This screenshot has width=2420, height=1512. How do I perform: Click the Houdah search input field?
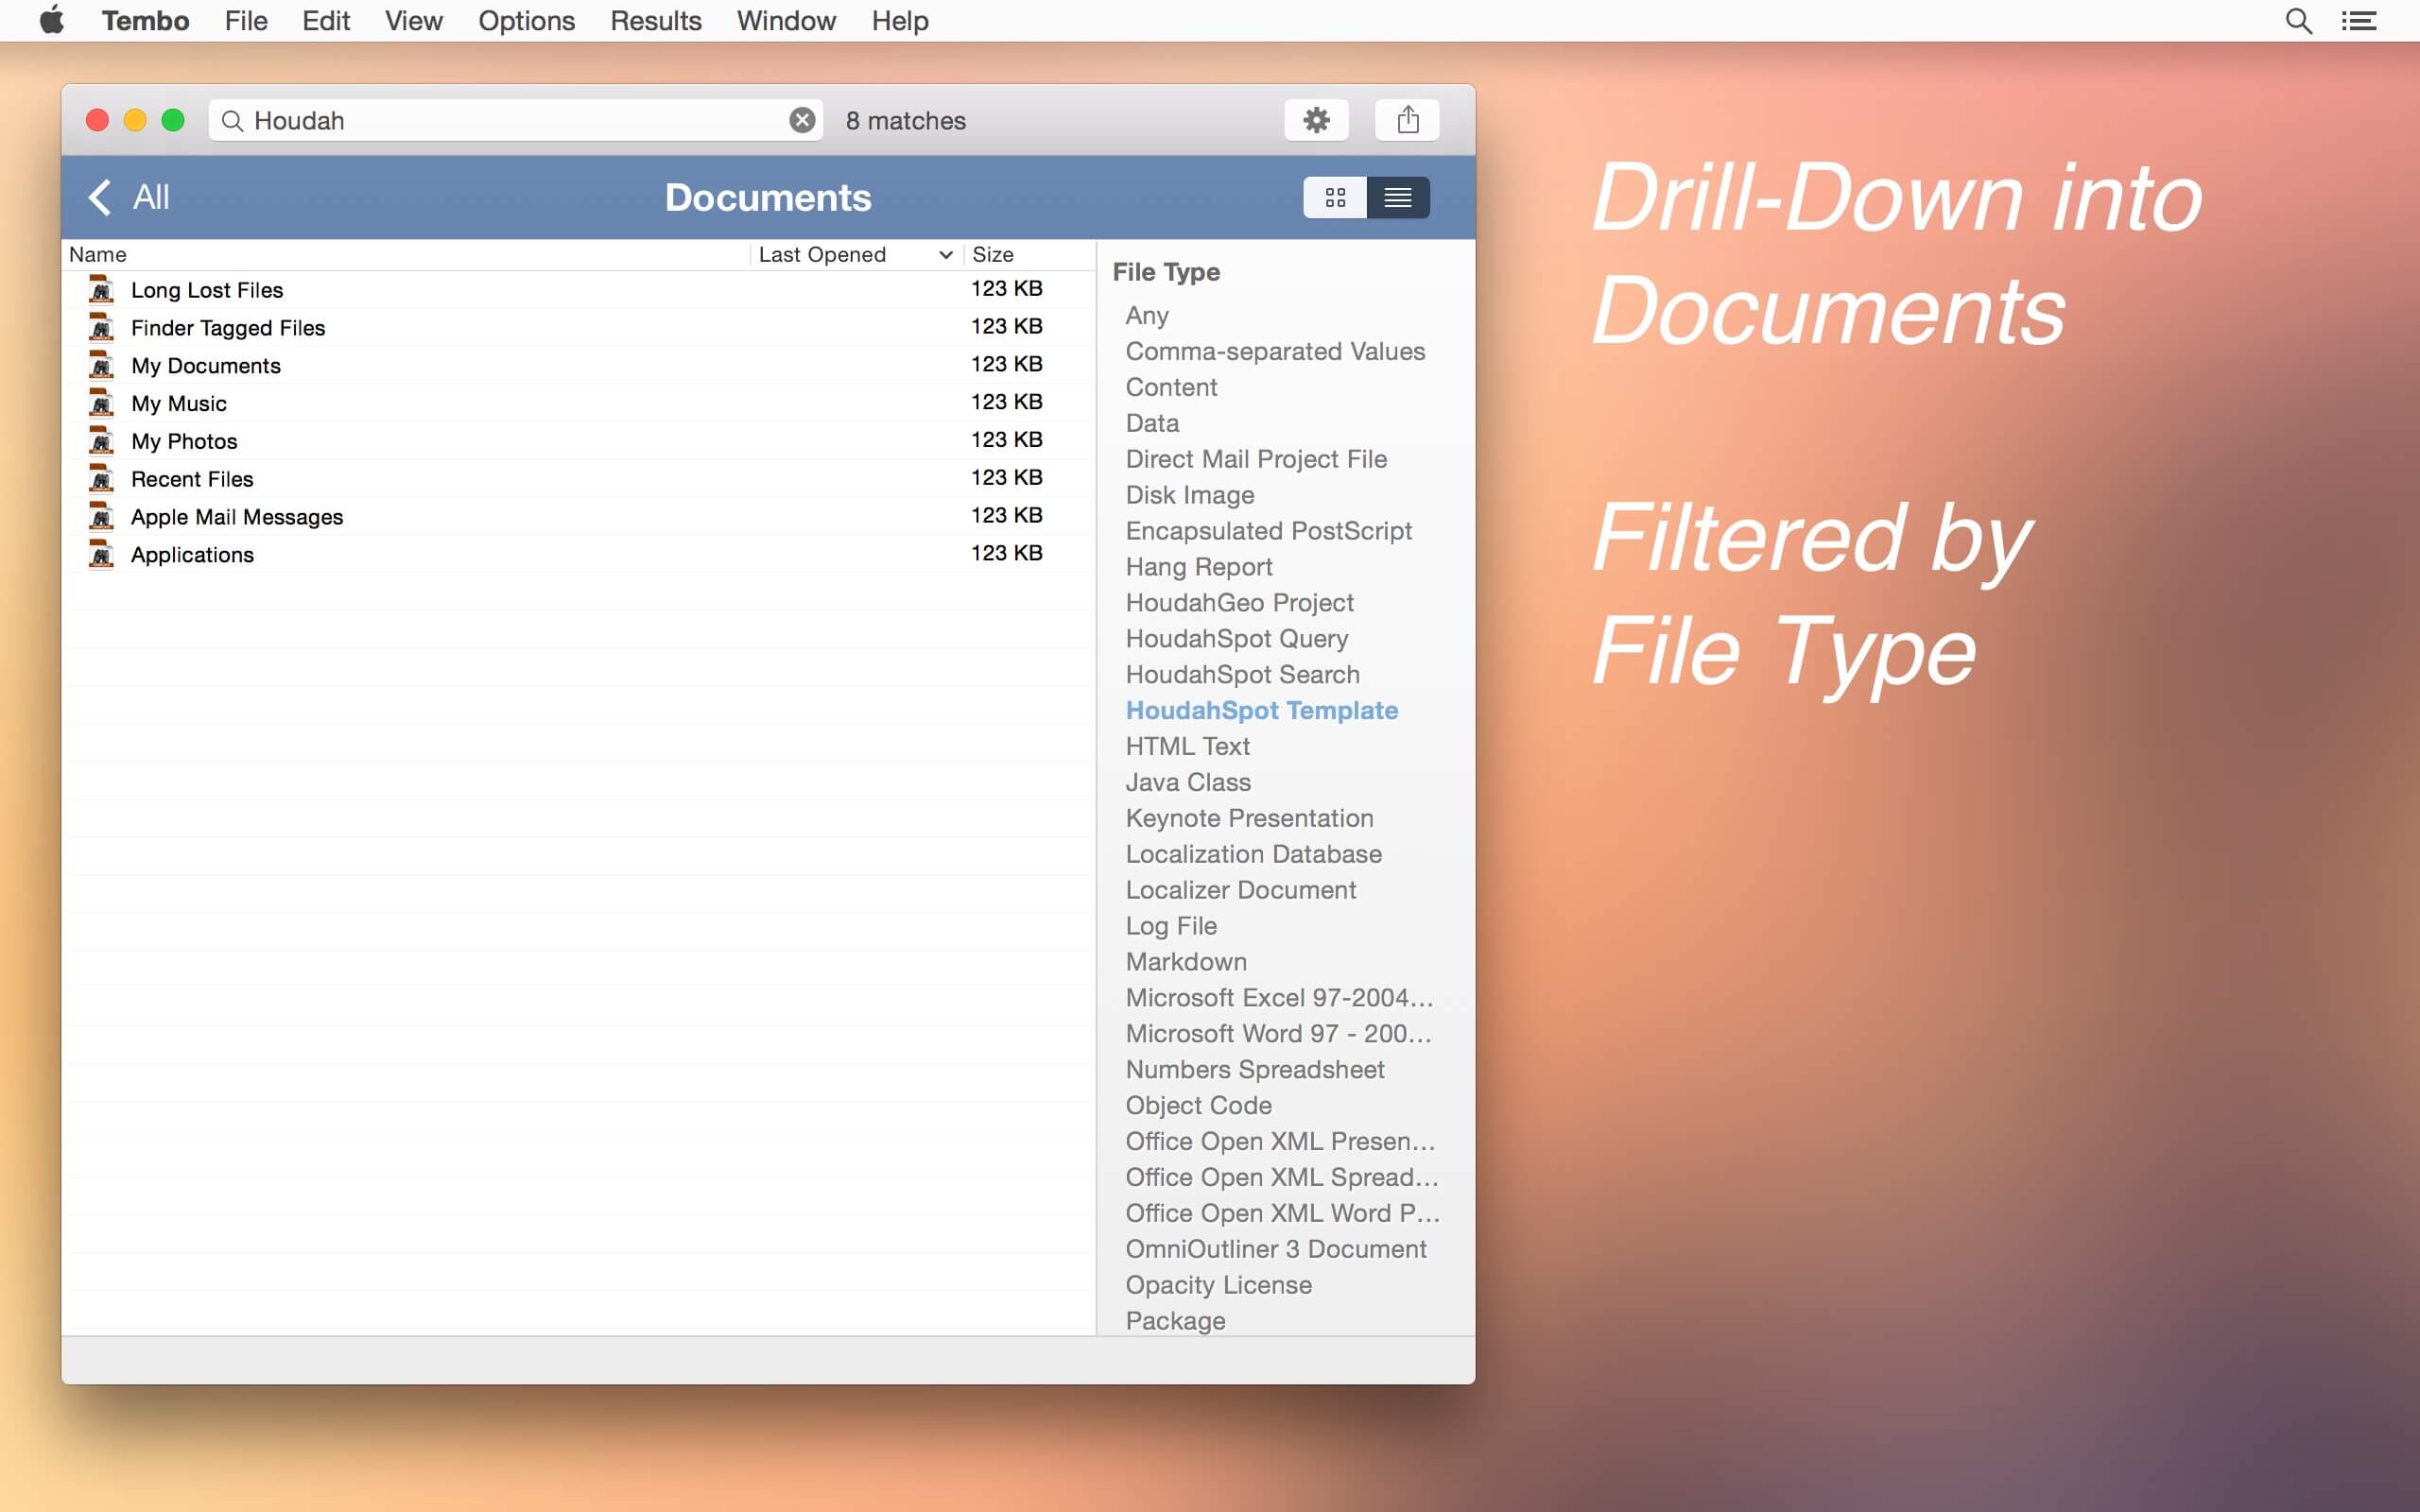pos(516,118)
